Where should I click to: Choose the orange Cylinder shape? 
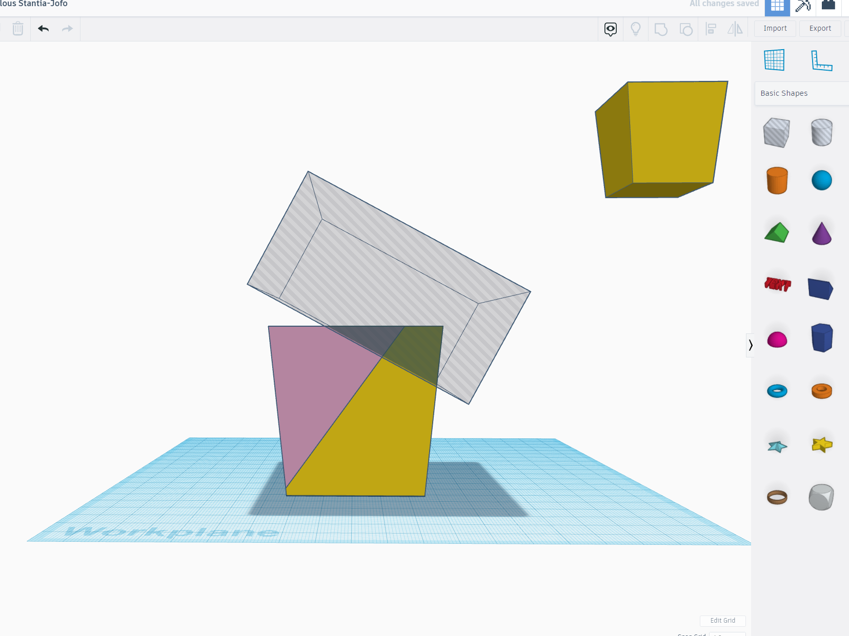click(777, 180)
